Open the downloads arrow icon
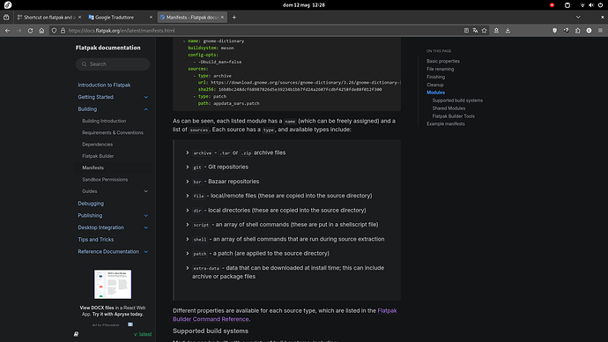This screenshot has width=608, height=342. pos(508,30)
